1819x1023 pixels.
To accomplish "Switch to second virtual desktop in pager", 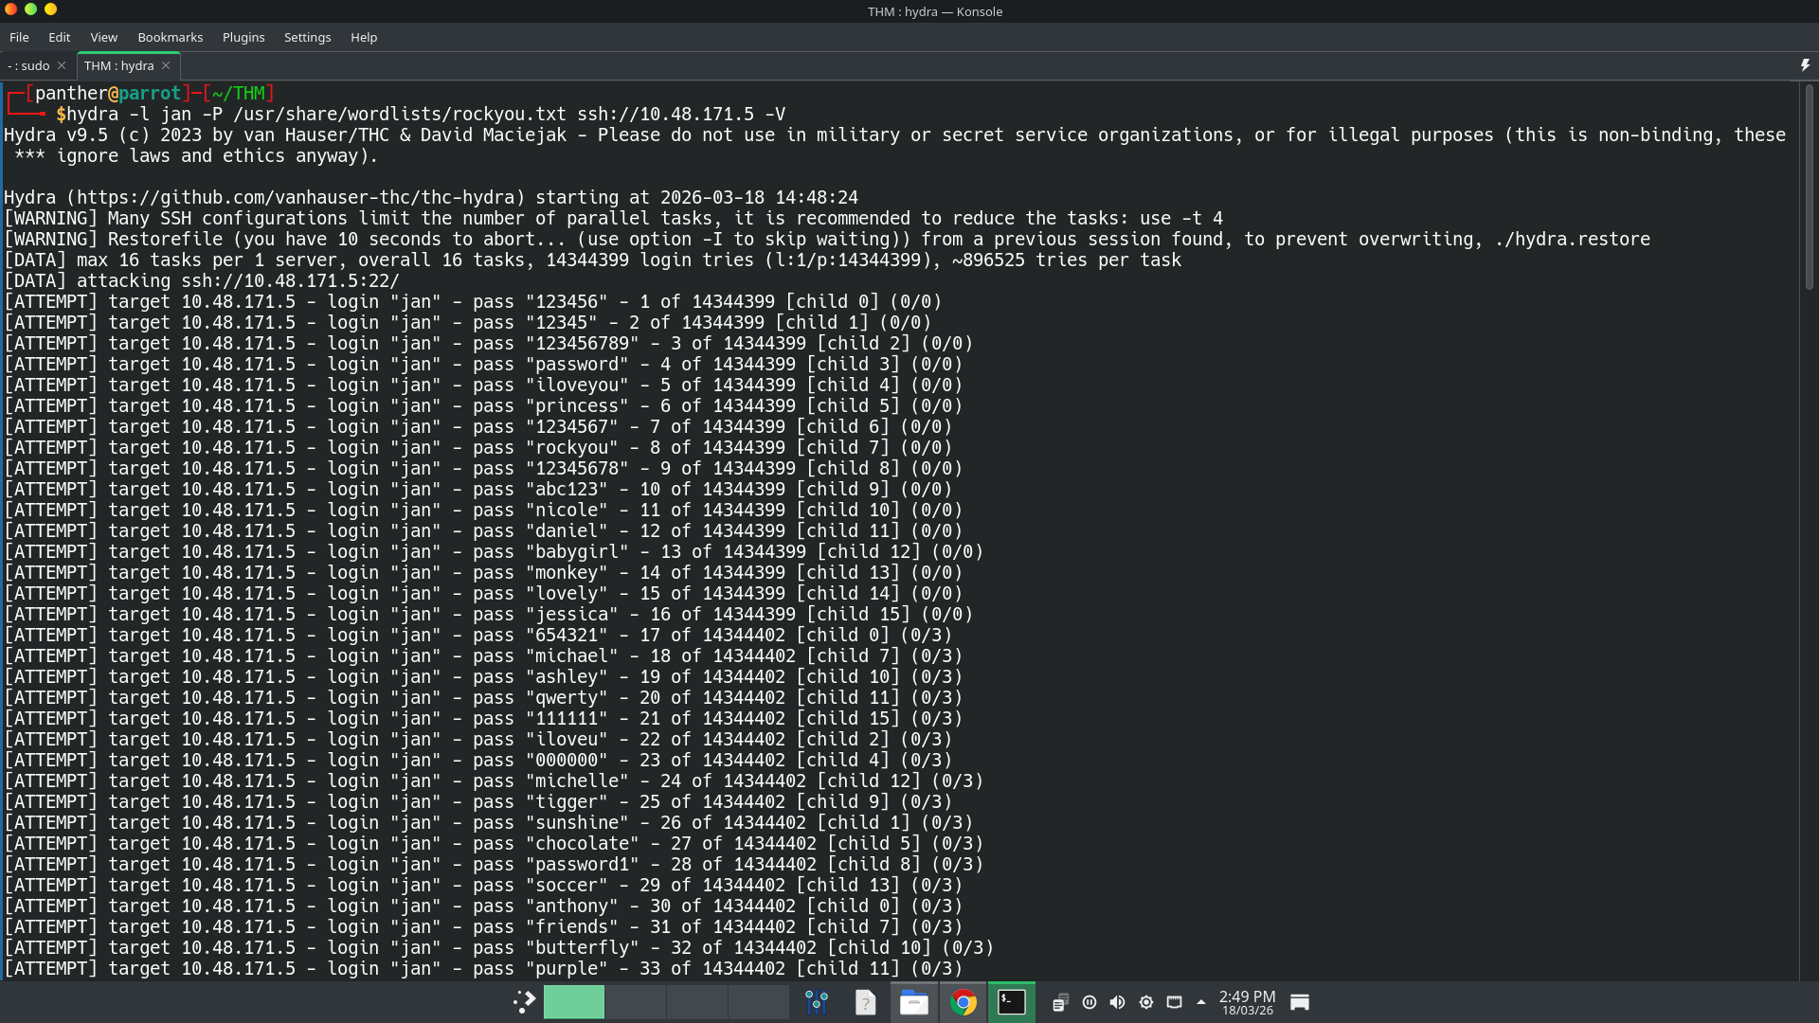I will click(635, 1002).
